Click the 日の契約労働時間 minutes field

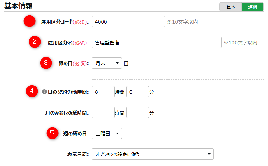[x=138, y=92]
